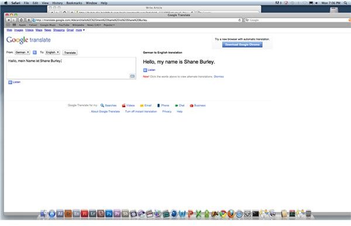Open Adobe Flash from the dock

click(84, 214)
